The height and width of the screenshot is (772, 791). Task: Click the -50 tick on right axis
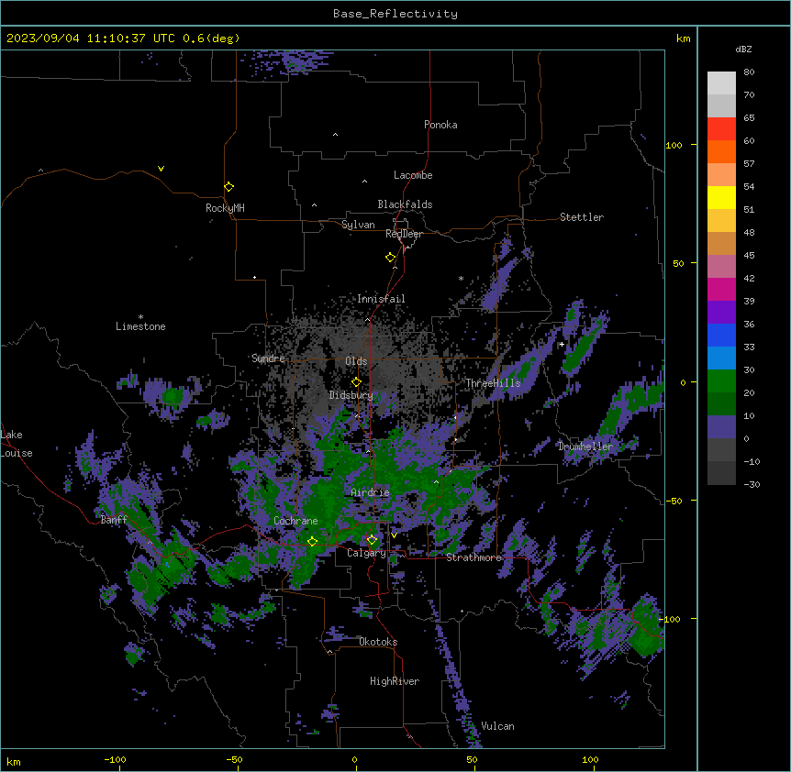[x=674, y=501]
